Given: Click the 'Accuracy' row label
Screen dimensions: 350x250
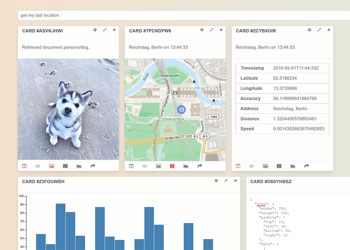Looking at the screenshot, I should [x=251, y=98].
